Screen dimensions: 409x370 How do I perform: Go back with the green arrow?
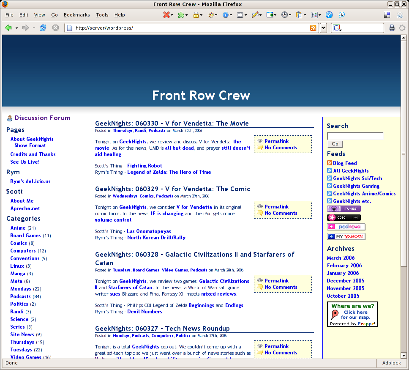pos(8,27)
